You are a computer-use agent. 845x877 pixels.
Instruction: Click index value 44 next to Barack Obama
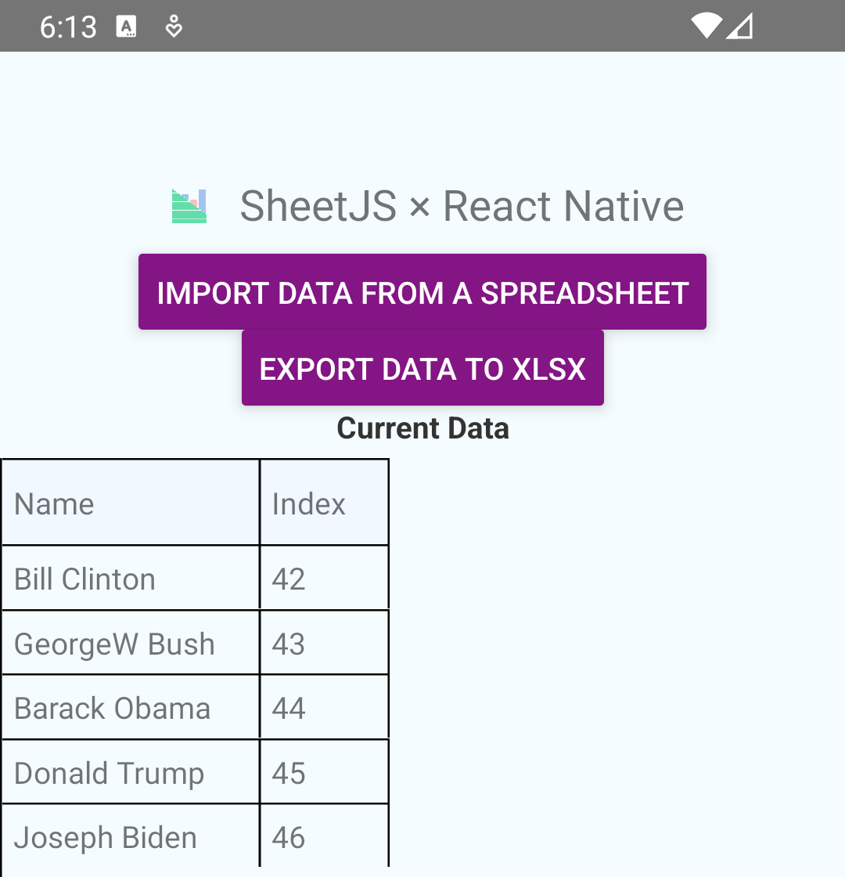pos(289,708)
